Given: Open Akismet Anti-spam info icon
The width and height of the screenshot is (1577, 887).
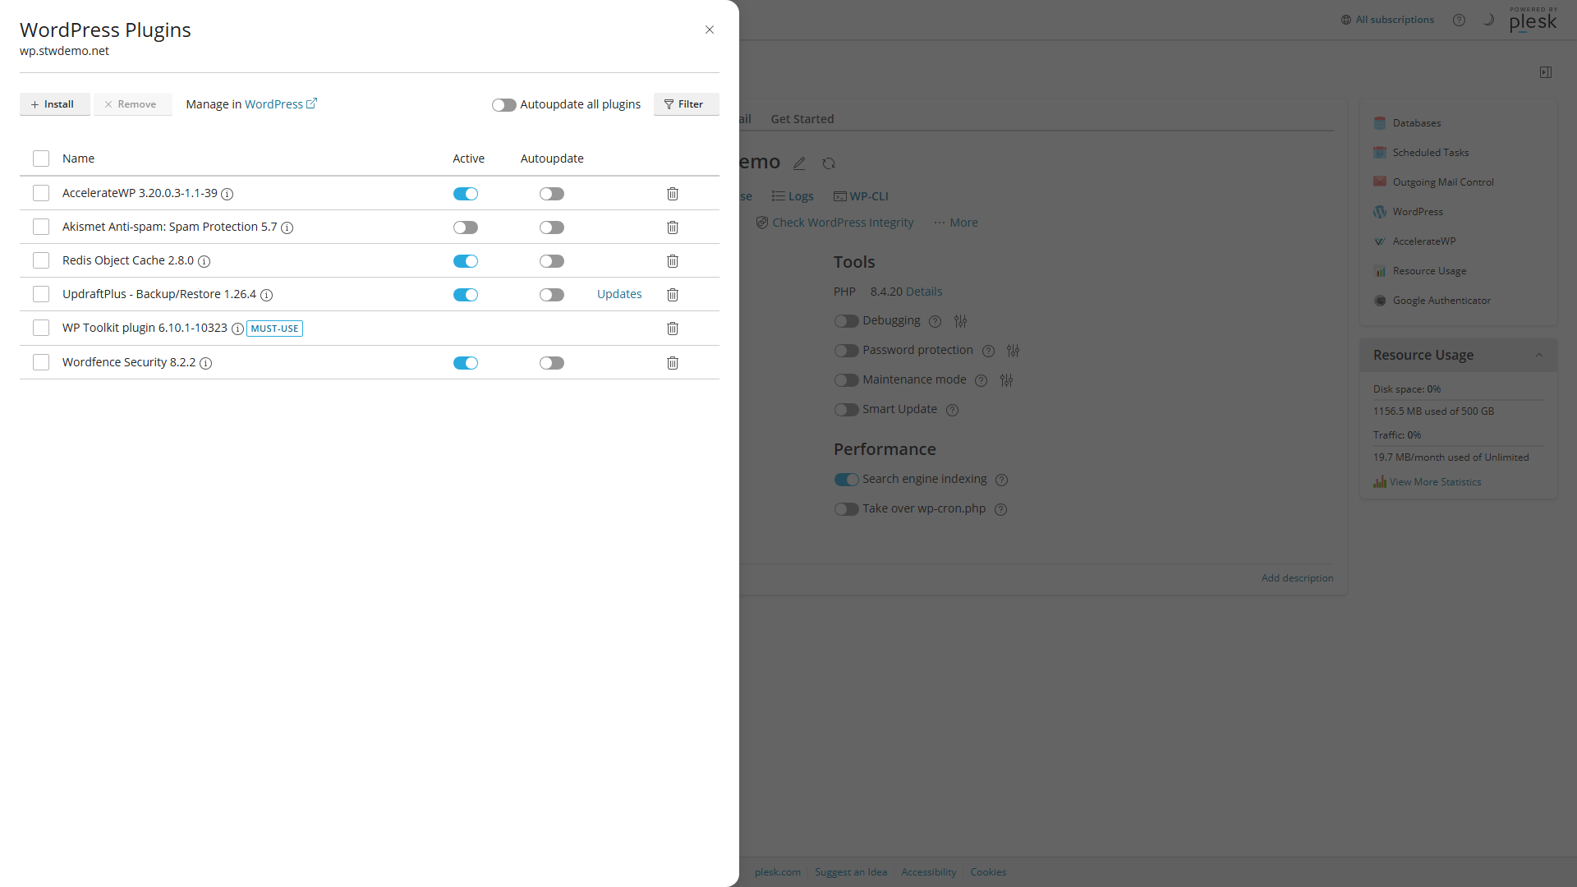Looking at the screenshot, I should (x=287, y=227).
